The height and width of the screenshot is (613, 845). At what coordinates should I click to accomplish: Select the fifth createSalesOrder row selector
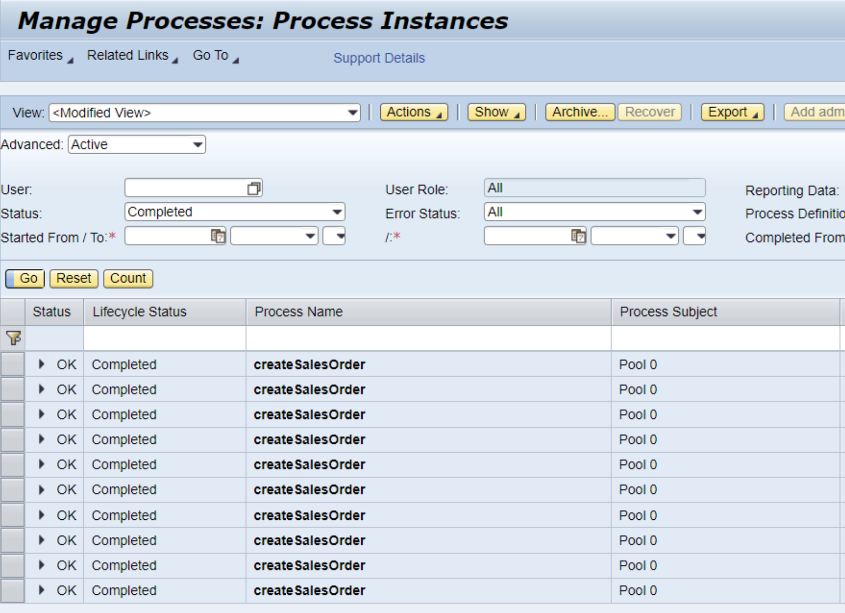tap(12, 465)
